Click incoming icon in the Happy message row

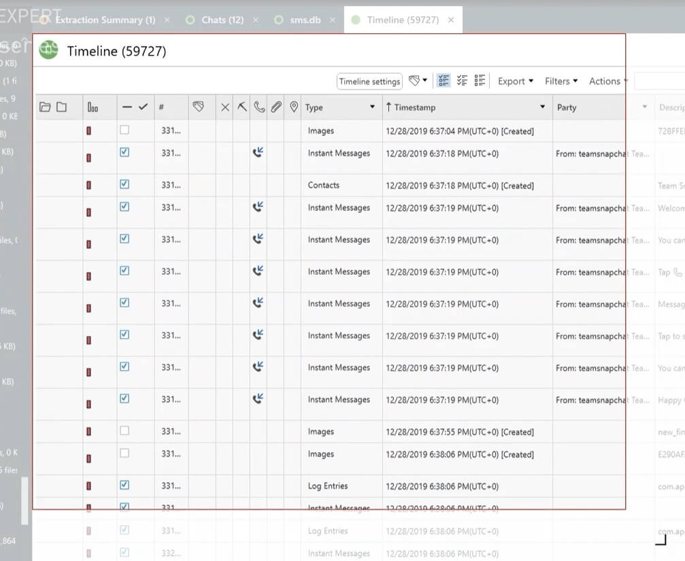(x=258, y=398)
